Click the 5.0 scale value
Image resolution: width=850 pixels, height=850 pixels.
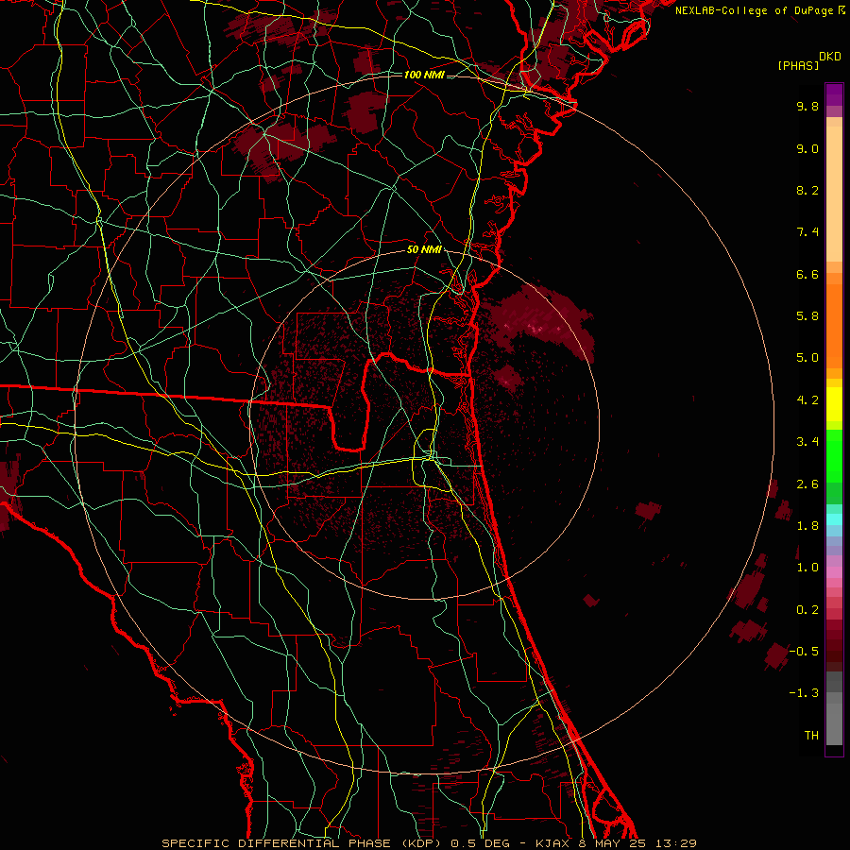point(807,358)
